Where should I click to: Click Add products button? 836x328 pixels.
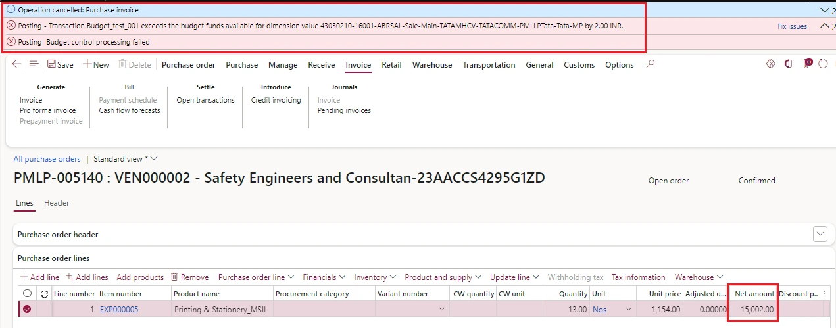[140, 277]
